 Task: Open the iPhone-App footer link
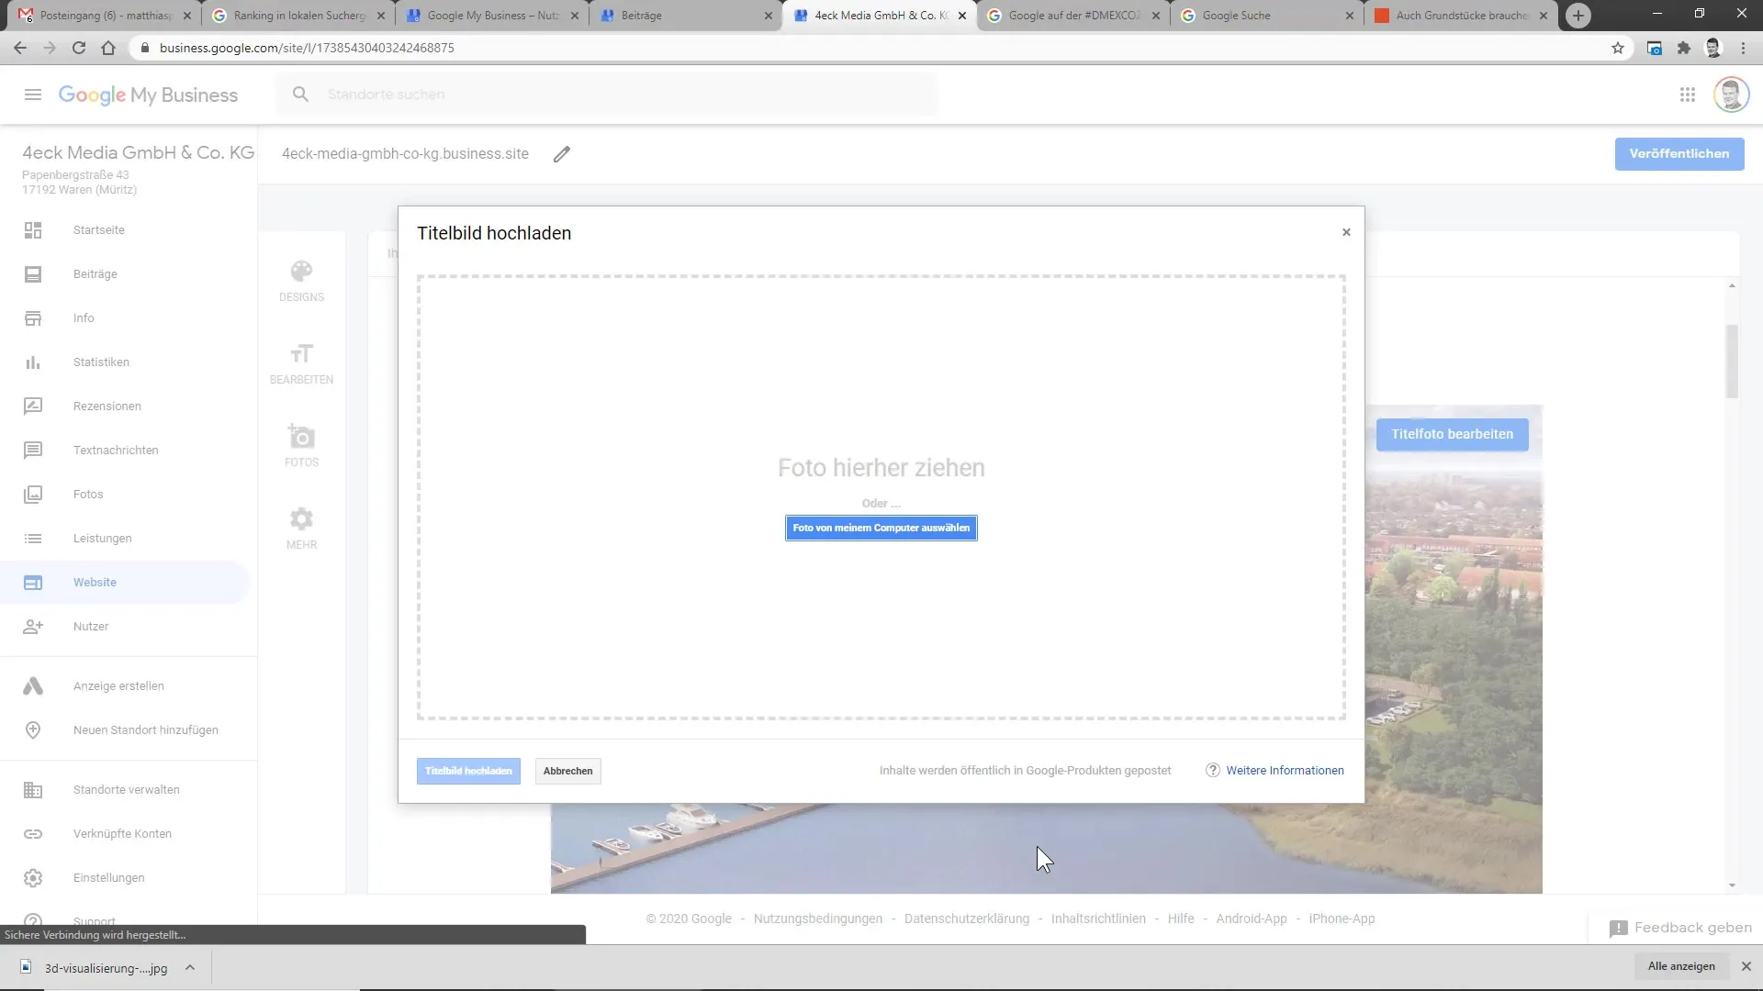1342,919
